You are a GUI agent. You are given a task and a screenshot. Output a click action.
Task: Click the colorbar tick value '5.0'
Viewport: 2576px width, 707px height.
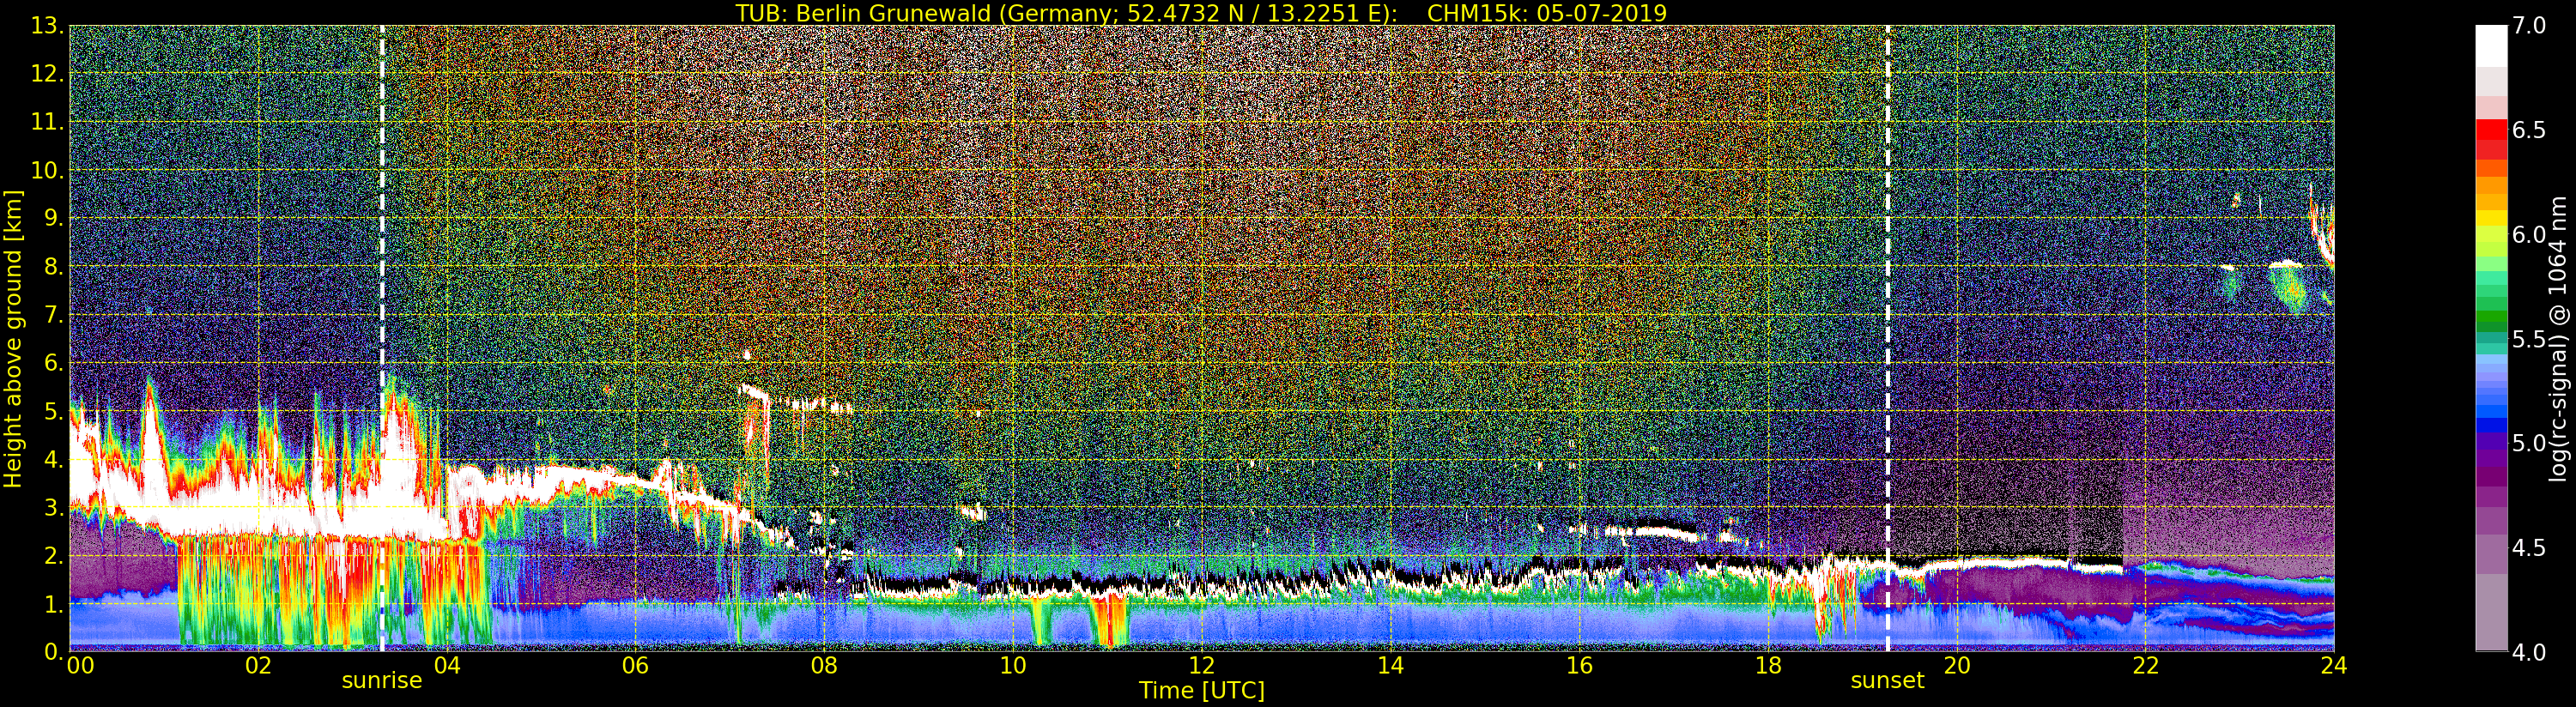tap(2529, 443)
